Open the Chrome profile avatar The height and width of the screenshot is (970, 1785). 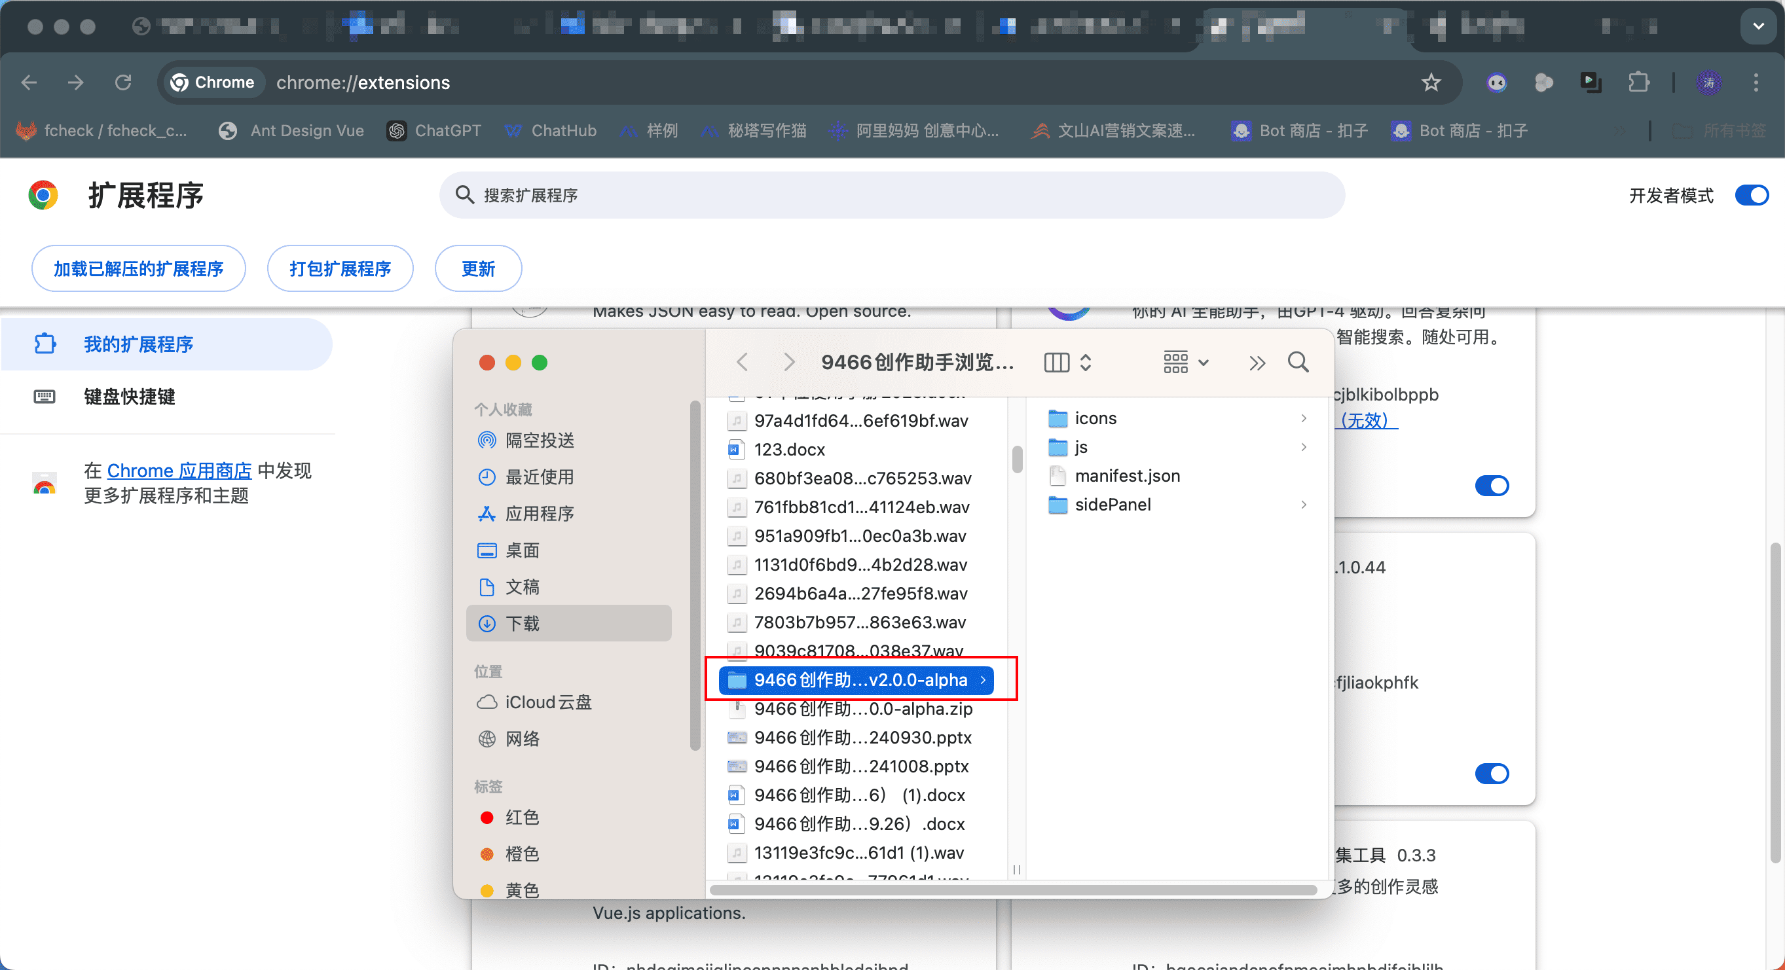[x=1708, y=82]
